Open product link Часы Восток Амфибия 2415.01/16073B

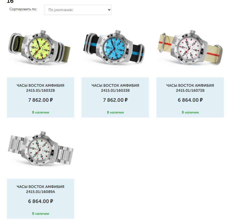pyautogui.click(x=190, y=88)
